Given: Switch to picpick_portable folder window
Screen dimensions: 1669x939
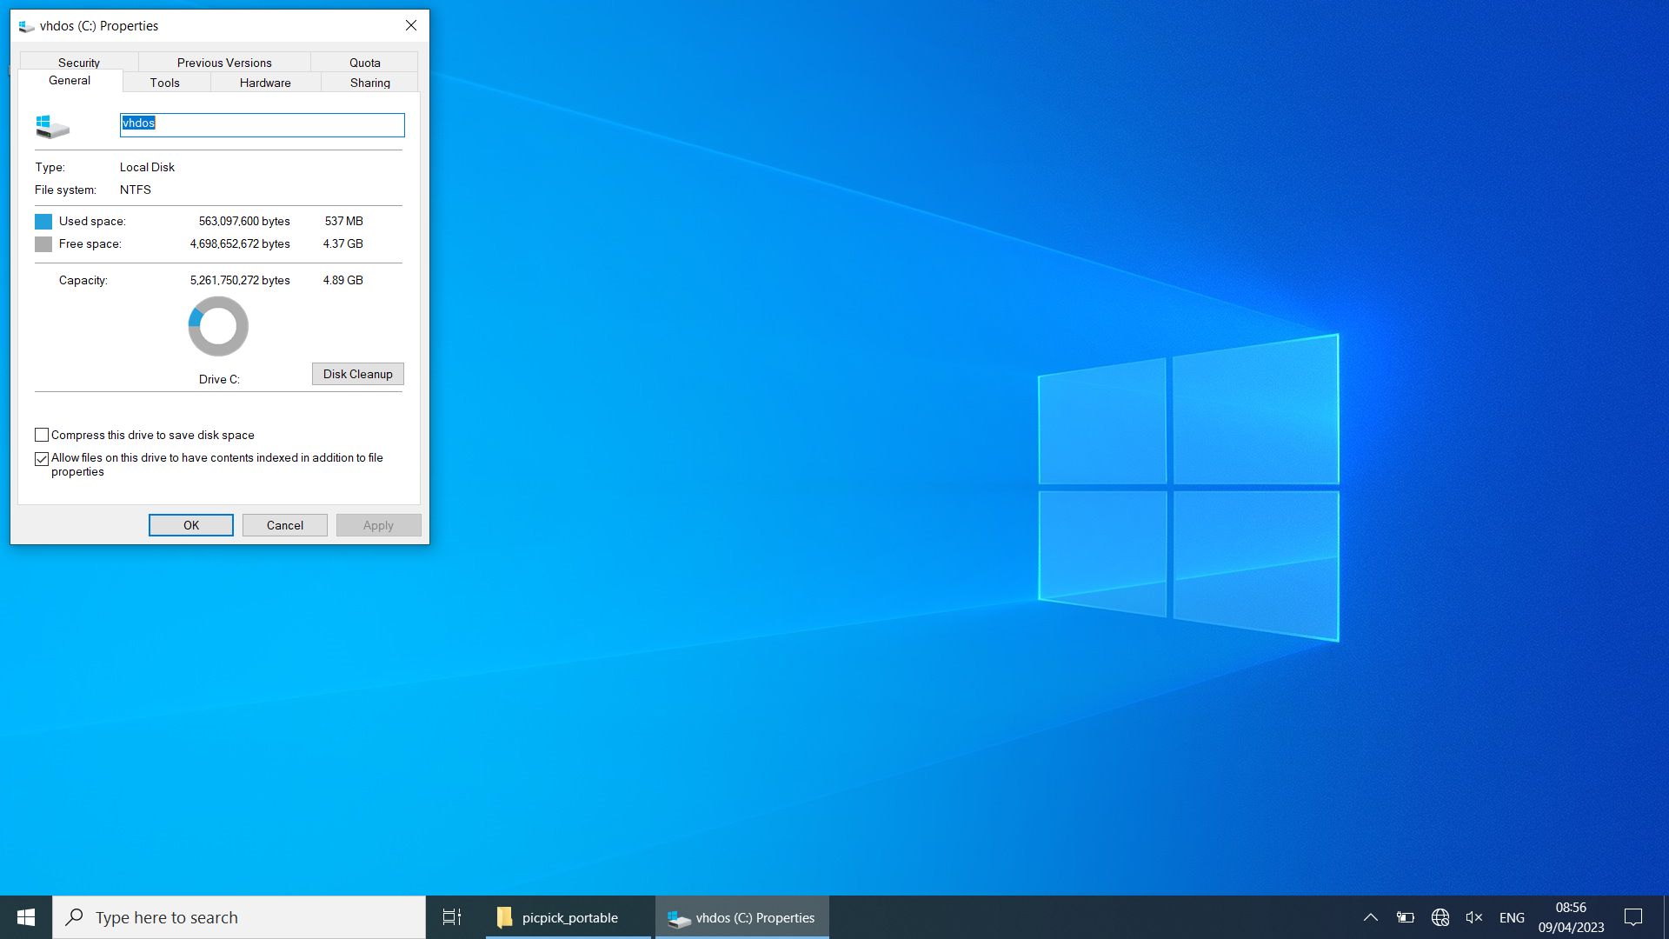Looking at the screenshot, I should click(569, 917).
